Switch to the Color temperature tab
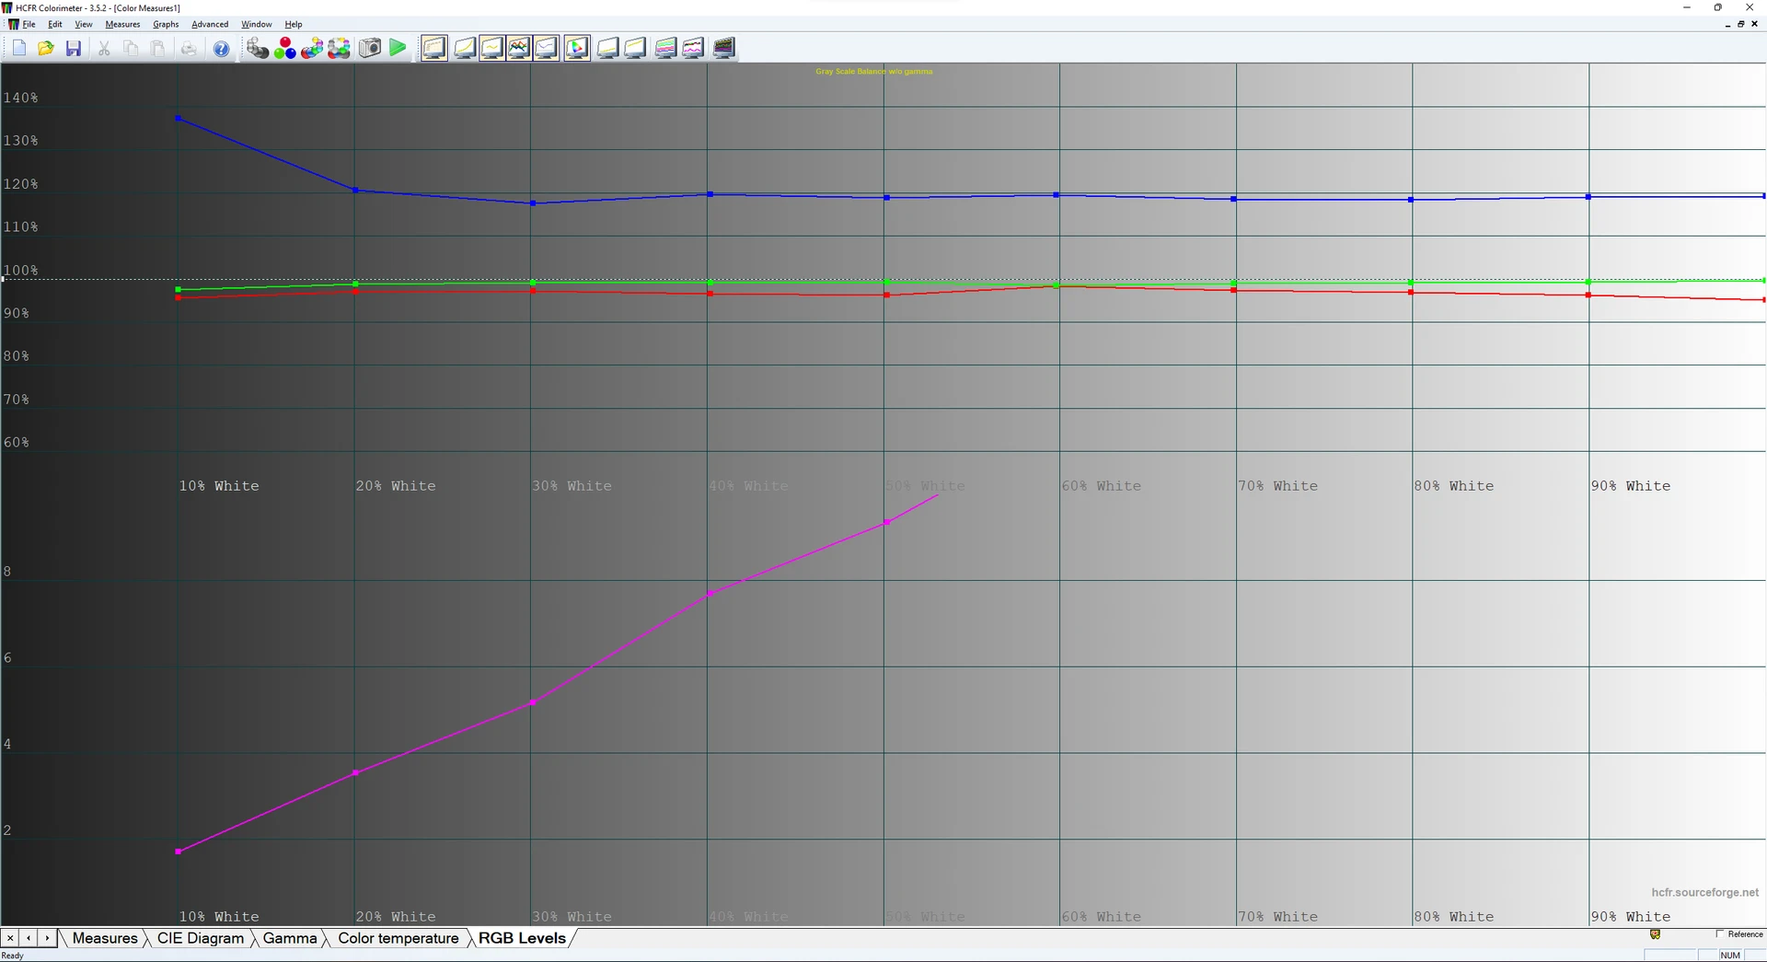Viewport: 1767px width, 962px height. (x=398, y=938)
